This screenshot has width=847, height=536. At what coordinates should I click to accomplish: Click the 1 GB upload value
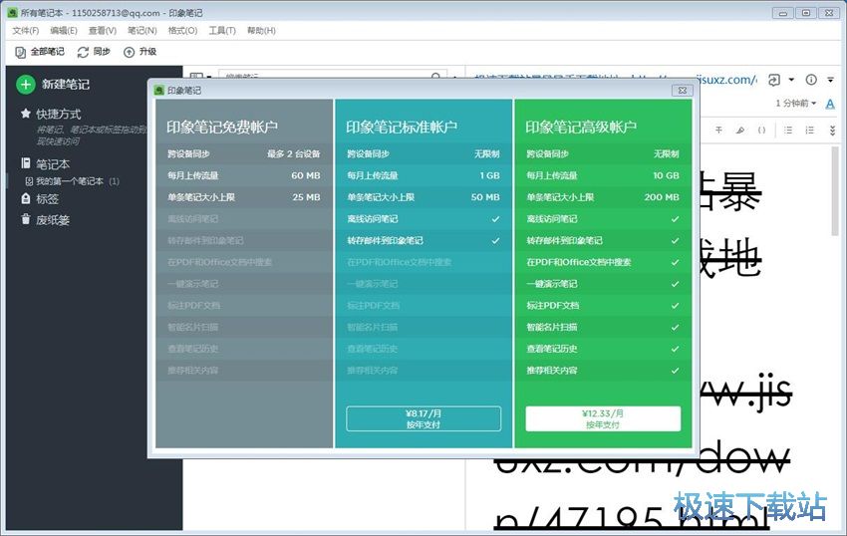pyautogui.click(x=489, y=175)
